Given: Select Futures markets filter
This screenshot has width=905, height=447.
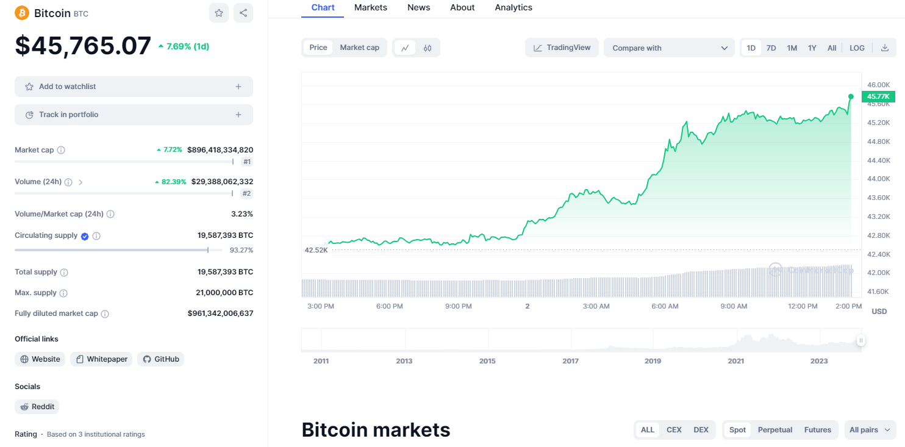Looking at the screenshot, I should (x=818, y=430).
